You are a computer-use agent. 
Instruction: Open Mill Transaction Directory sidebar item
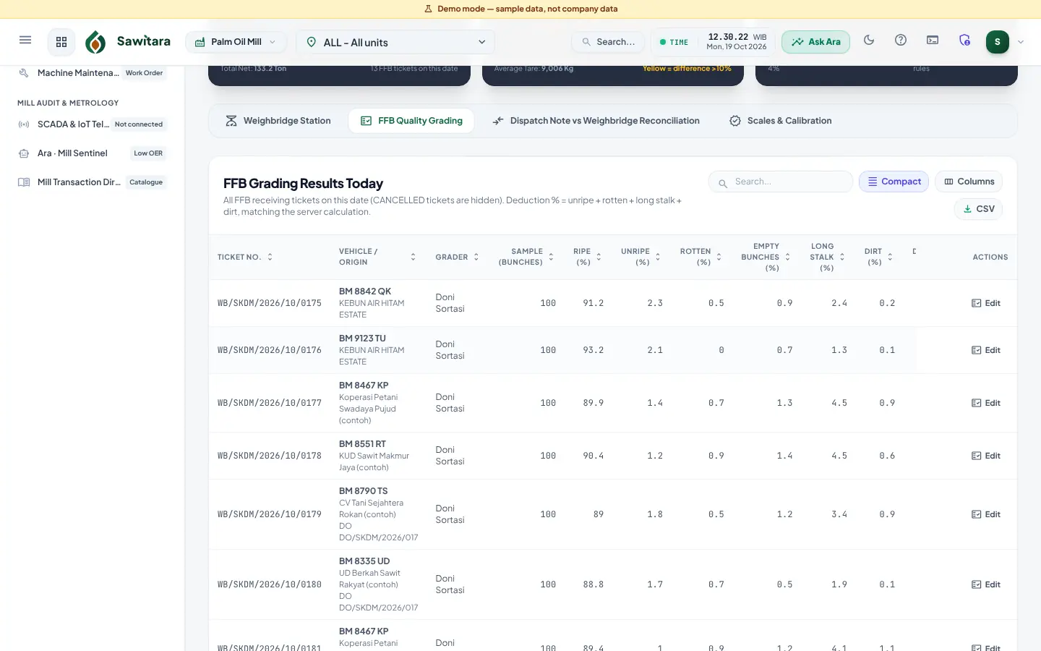(x=93, y=182)
